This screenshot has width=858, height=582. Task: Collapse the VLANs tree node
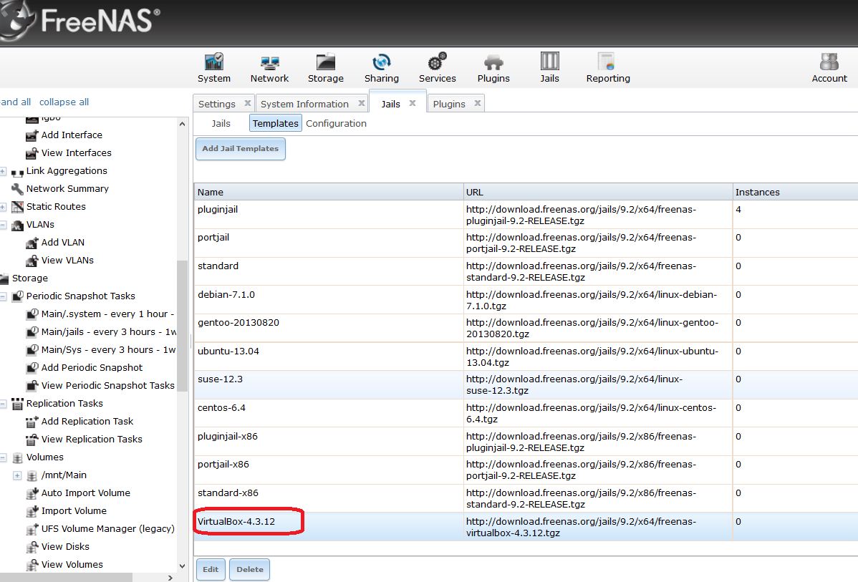coord(3,225)
